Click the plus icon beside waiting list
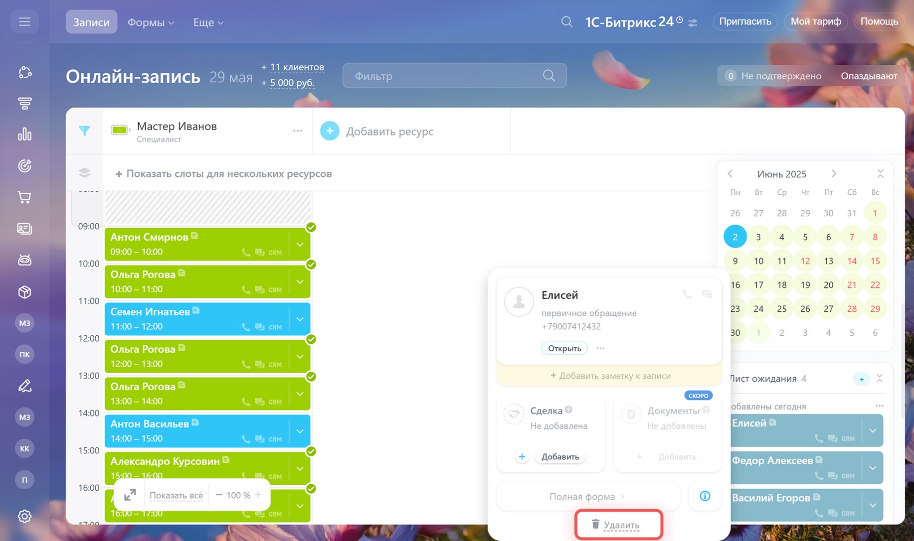 pyautogui.click(x=861, y=379)
